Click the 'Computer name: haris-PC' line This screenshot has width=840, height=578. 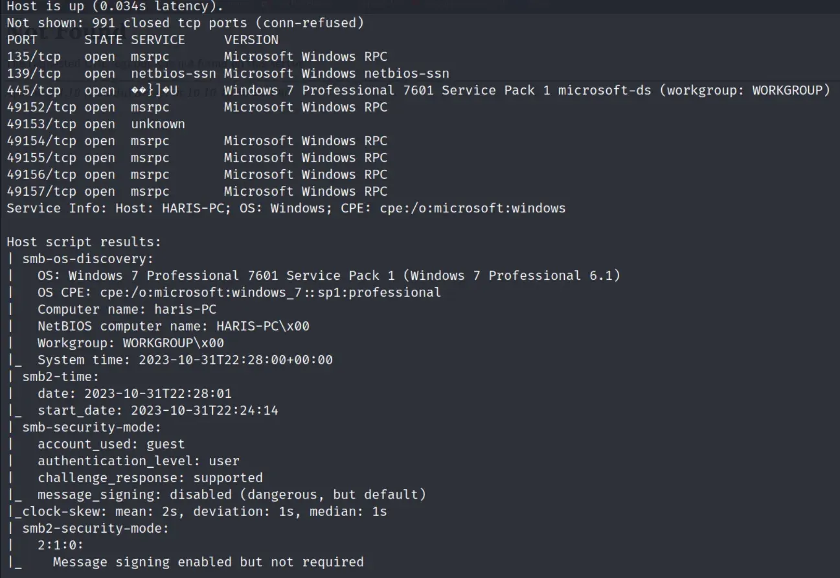click(x=126, y=309)
